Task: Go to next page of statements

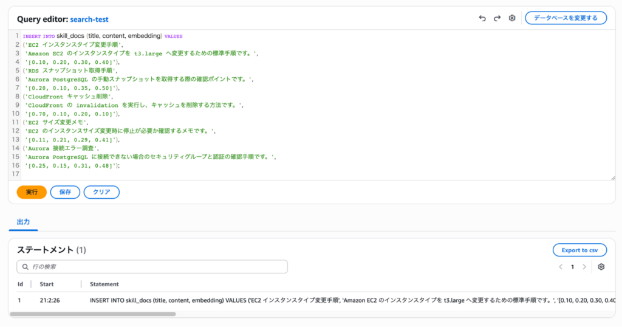Action: 584,267
